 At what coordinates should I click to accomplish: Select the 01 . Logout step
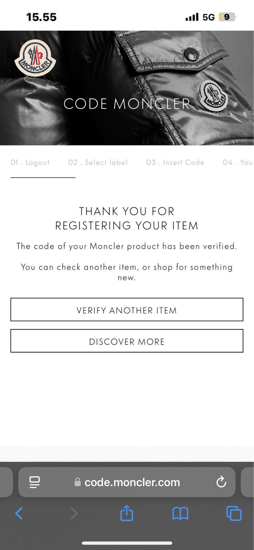(30, 163)
